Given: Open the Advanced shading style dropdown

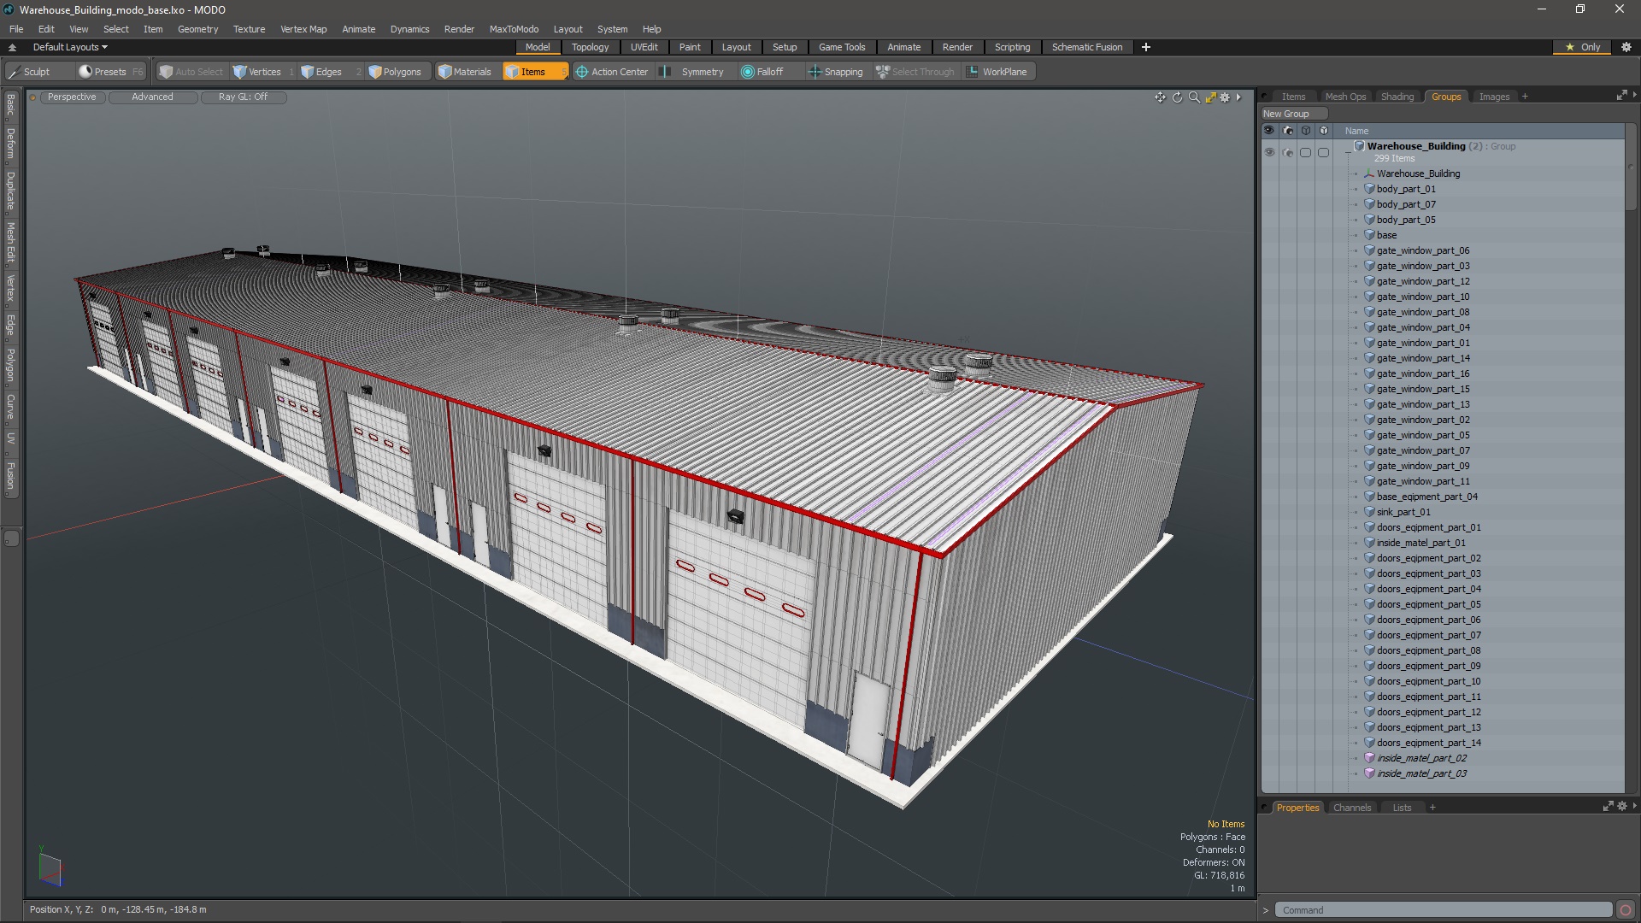Looking at the screenshot, I should point(152,97).
